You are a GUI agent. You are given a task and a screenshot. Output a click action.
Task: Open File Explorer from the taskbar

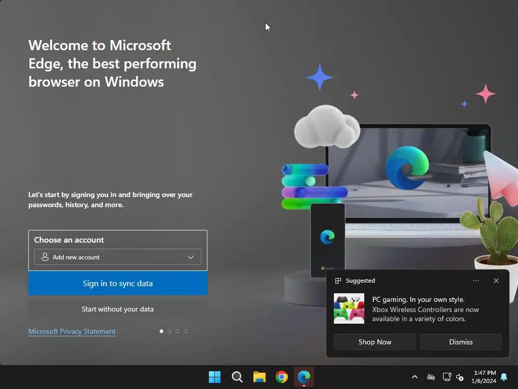(x=260, y=377)
